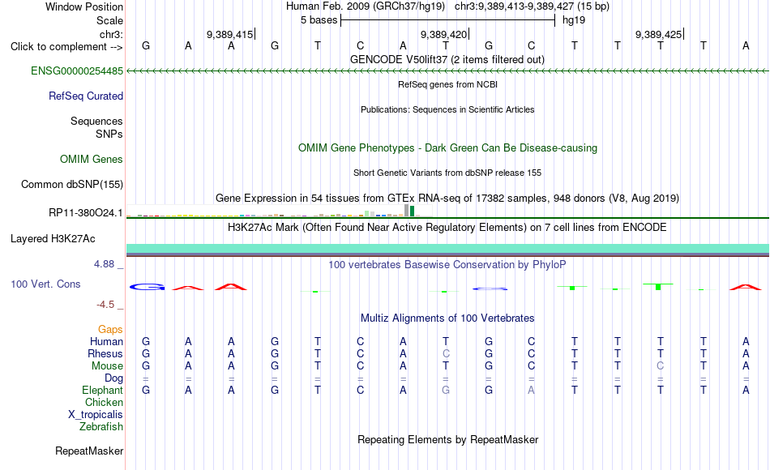Click the RP11-380O24.1 GTEx expression label

coord(85,212)
